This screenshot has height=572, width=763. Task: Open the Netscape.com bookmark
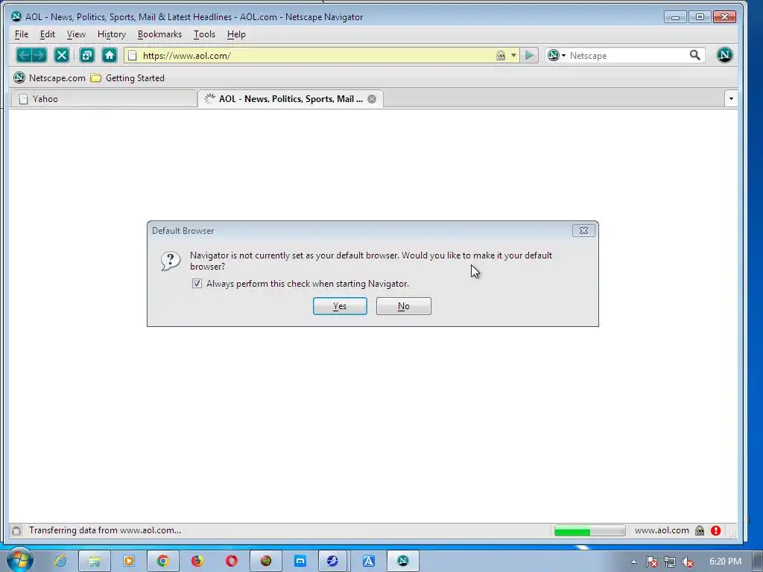[49, 77]
